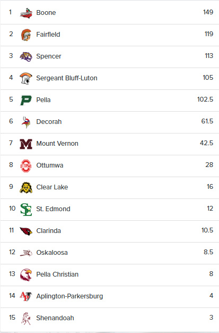Click the Clear Lake lion logo

pyautogui.click(x=26, y=188)
